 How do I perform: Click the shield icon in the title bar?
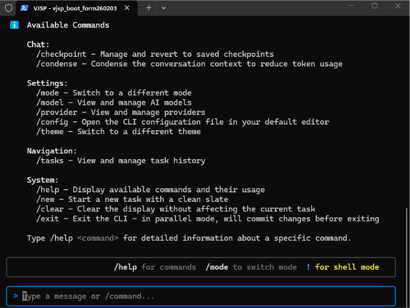point(9,8)
